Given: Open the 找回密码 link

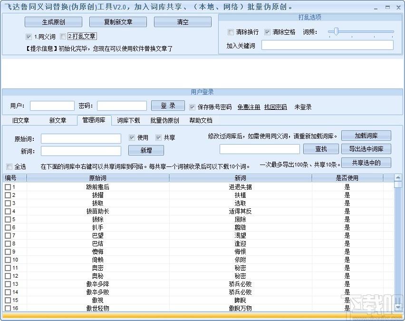Looking at the screenshot, I should click(x=276, y=107).
